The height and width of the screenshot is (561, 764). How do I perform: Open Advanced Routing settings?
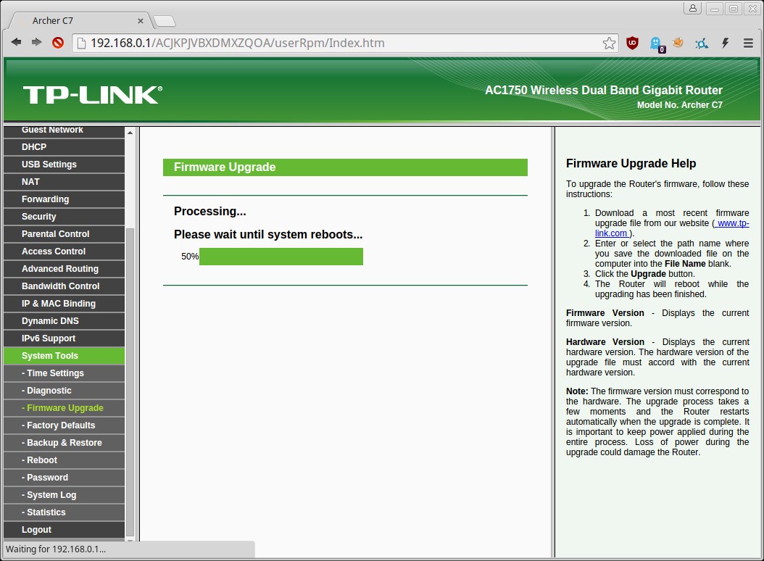pos(65,269)
